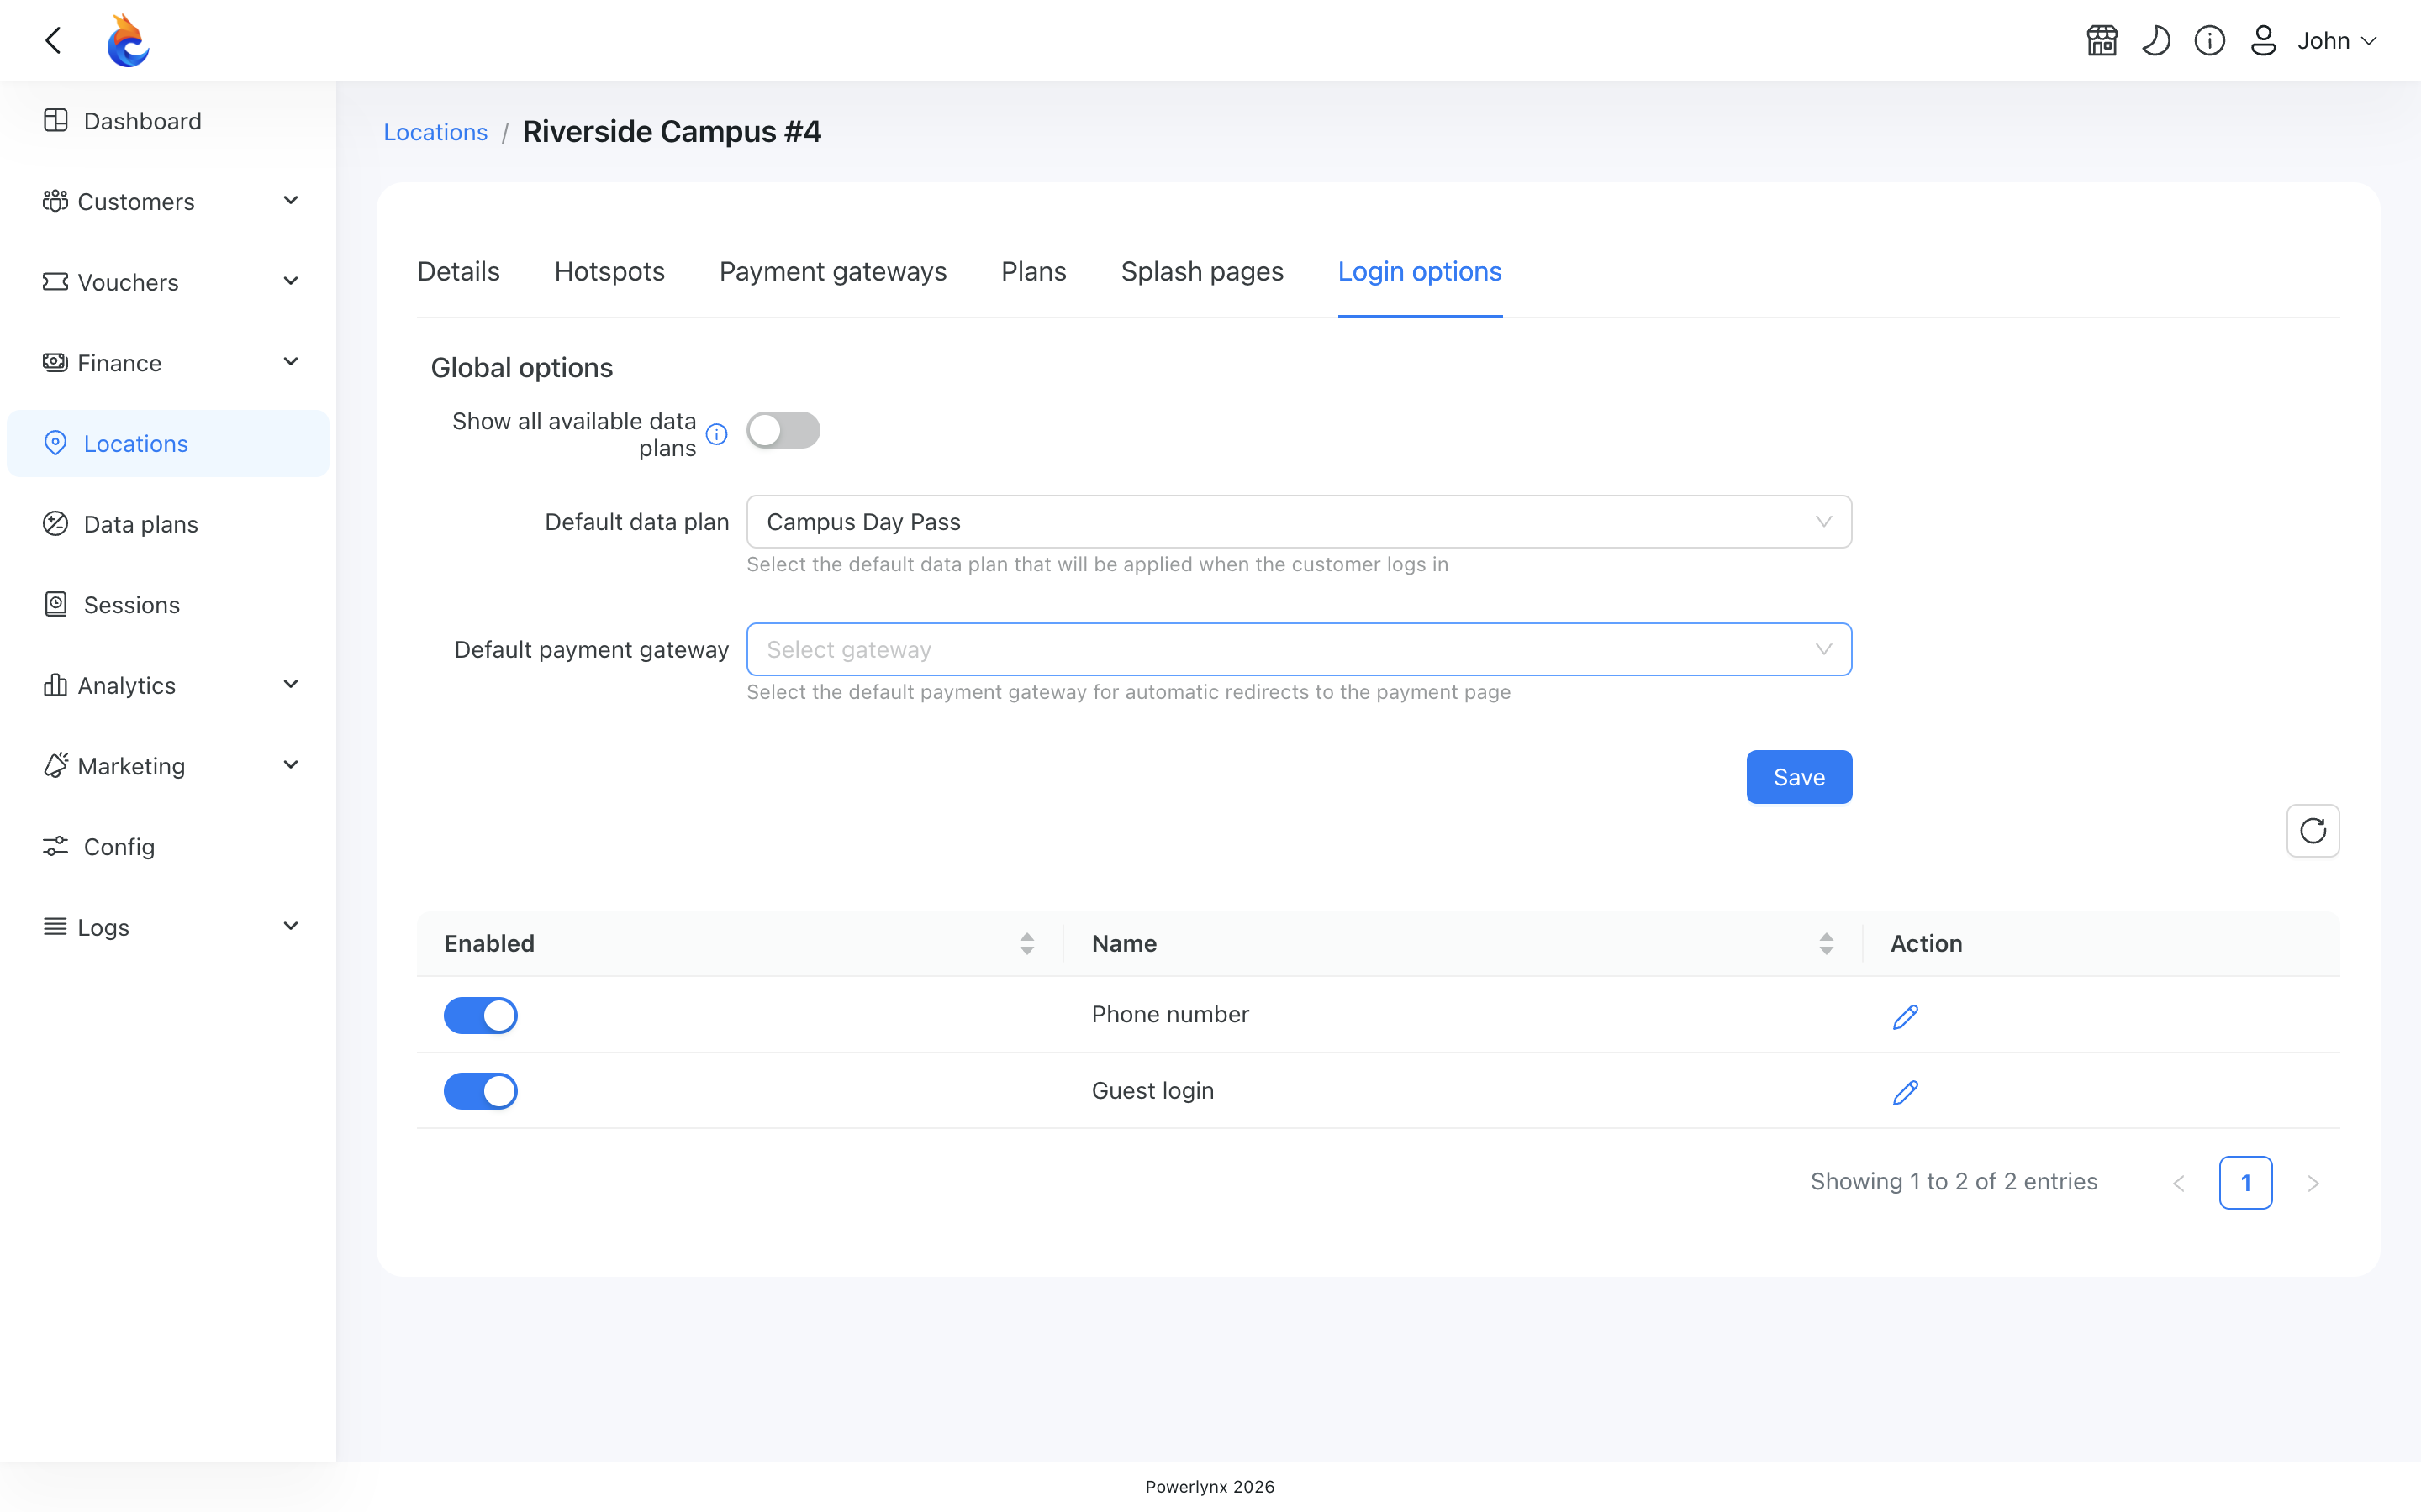Click the info icon beside Show all available data plans
The width and height of the screenshot is (2421, 1512).
click(716, 434)
